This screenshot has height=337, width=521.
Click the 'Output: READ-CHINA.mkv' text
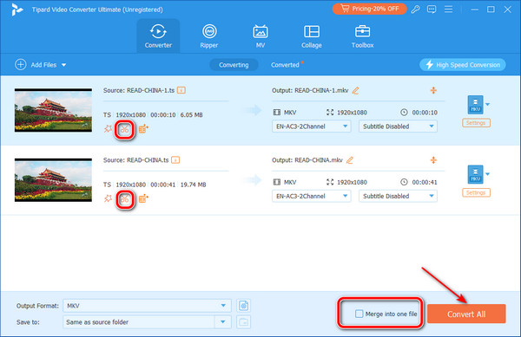point(307,160)
